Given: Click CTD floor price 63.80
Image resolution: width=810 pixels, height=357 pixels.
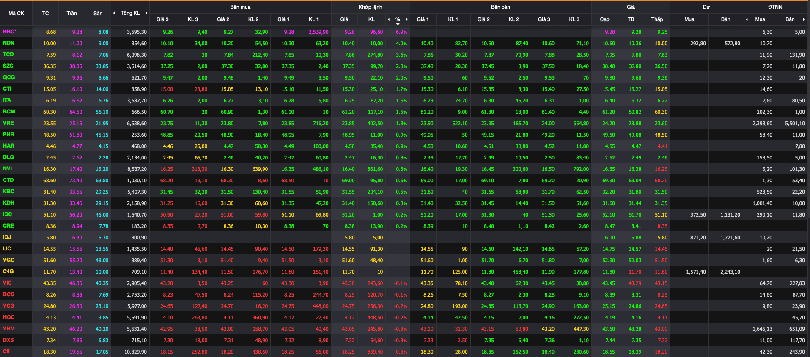Looking at the screenshot, I should [x=102, y=181].
